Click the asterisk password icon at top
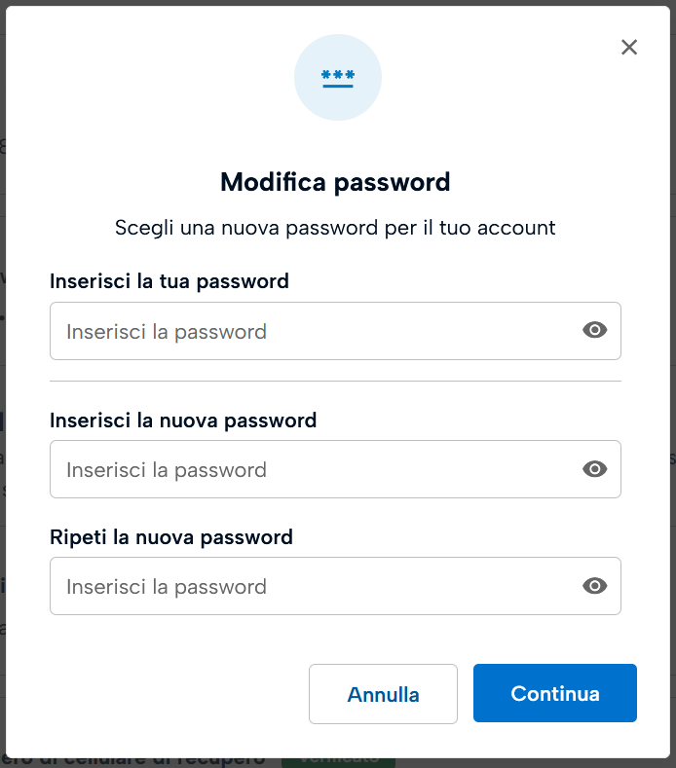The image size is (676, 768). [x=338, y=78]
